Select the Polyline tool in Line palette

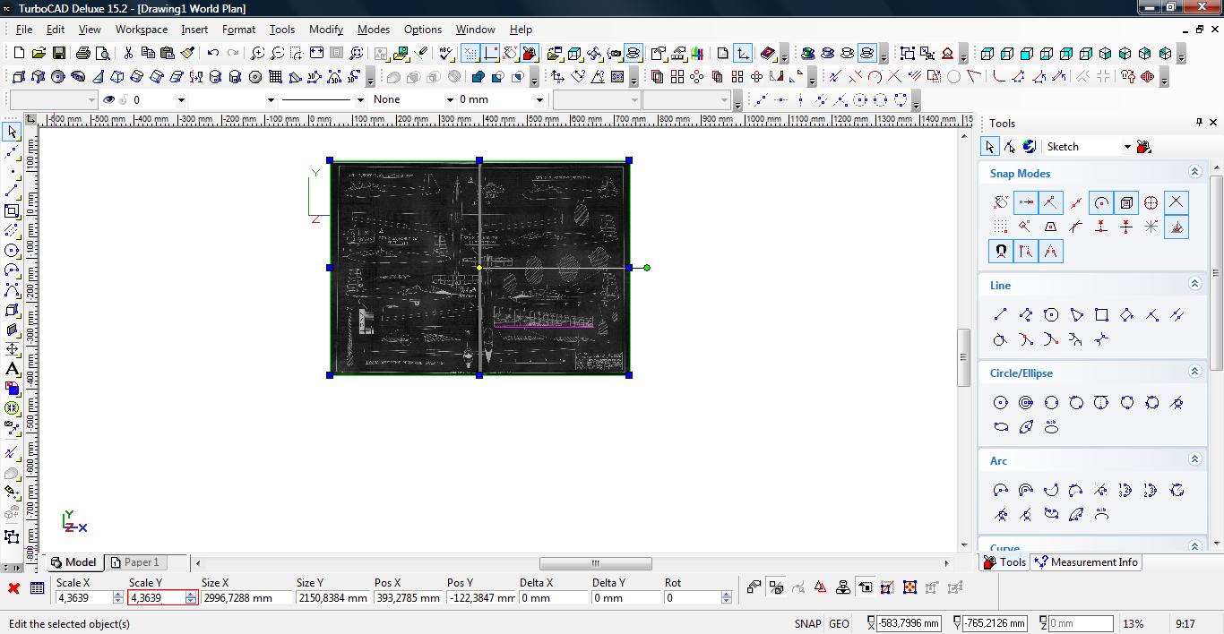1026,314
